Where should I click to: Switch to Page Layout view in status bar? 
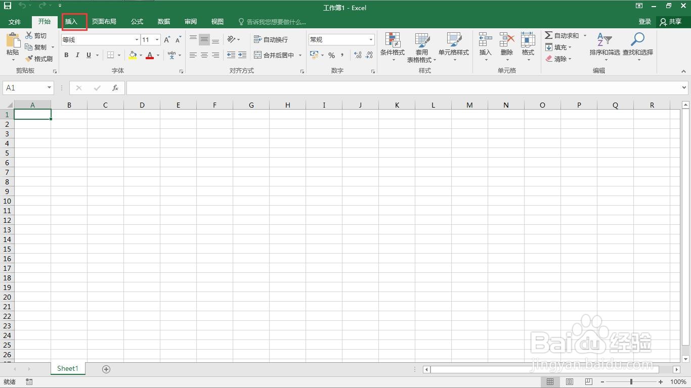coord(569,382)
